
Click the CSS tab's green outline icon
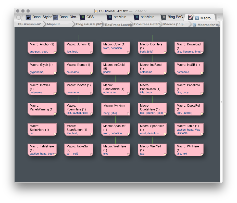[82, 17]
